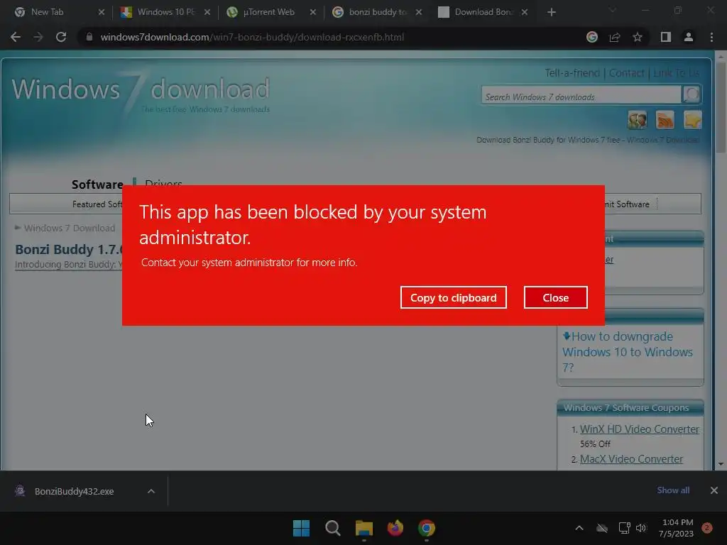Screen dimensions: 727x545
Task: Close the New Tab tab
Action: (x=102, y=12)
